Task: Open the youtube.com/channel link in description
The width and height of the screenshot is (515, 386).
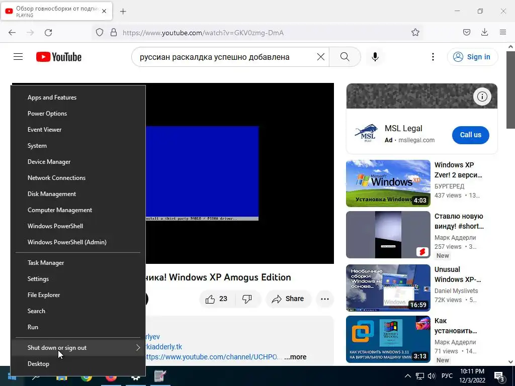Action: [214, 357]
